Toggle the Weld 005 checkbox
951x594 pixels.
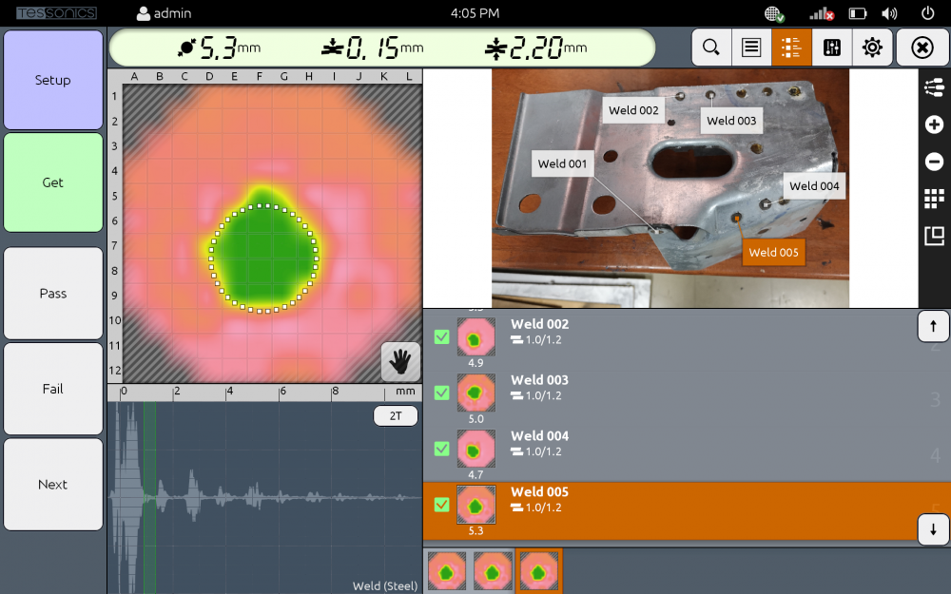coord(441,505)
